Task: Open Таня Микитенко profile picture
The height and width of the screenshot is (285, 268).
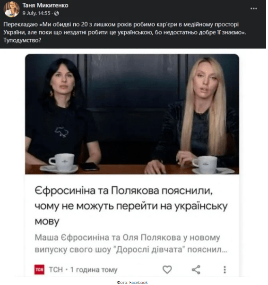Action: click(11, 9)
